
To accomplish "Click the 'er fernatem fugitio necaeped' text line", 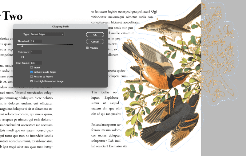I will [x=124, y=11].
